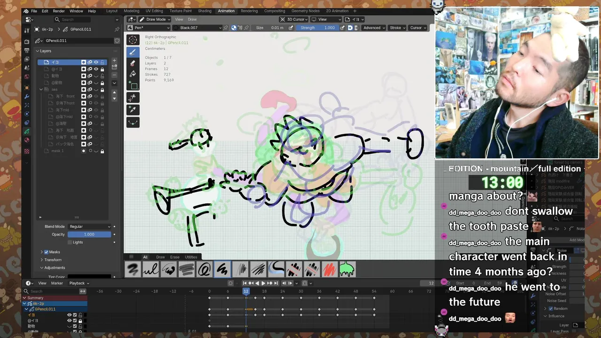Click the pin icon next to Black.007 material
The width and height of the screenshot is (601, 338).
pos(226,28)
